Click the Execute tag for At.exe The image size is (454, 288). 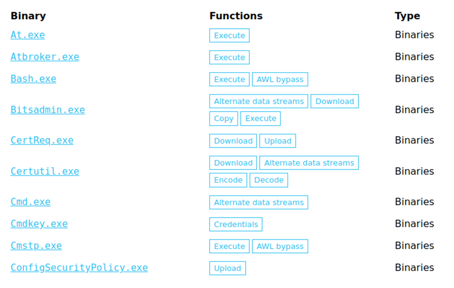(229, 35)
